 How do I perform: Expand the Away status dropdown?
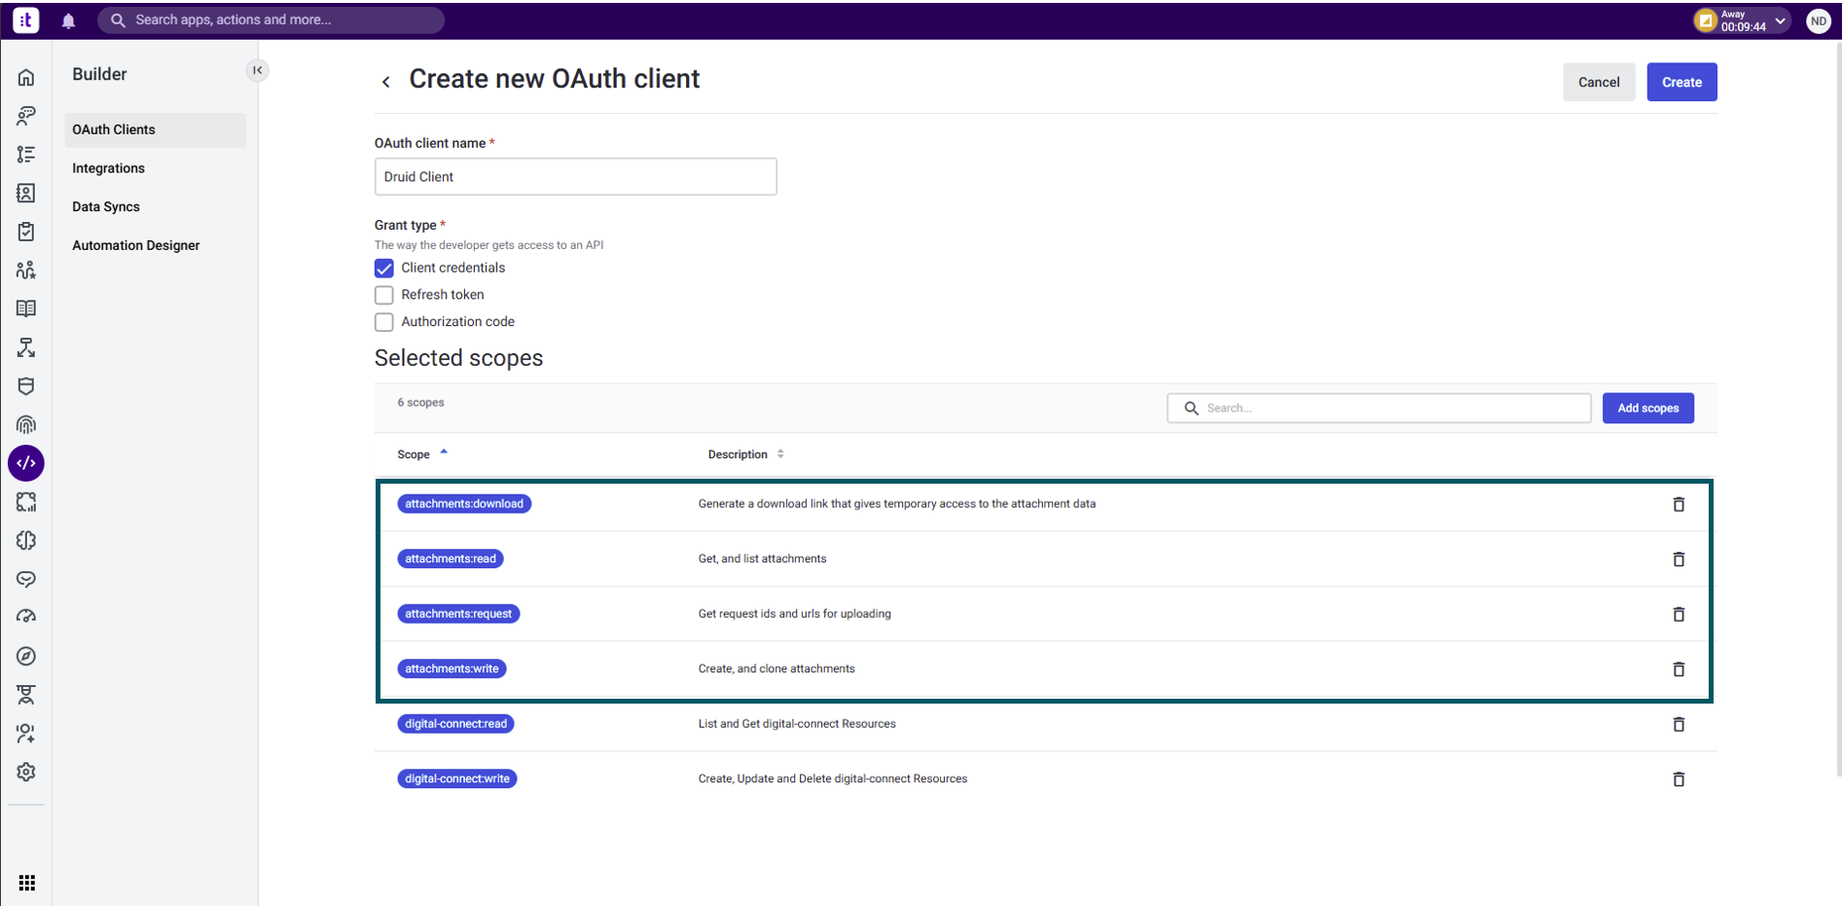(x=1780, y=20)
